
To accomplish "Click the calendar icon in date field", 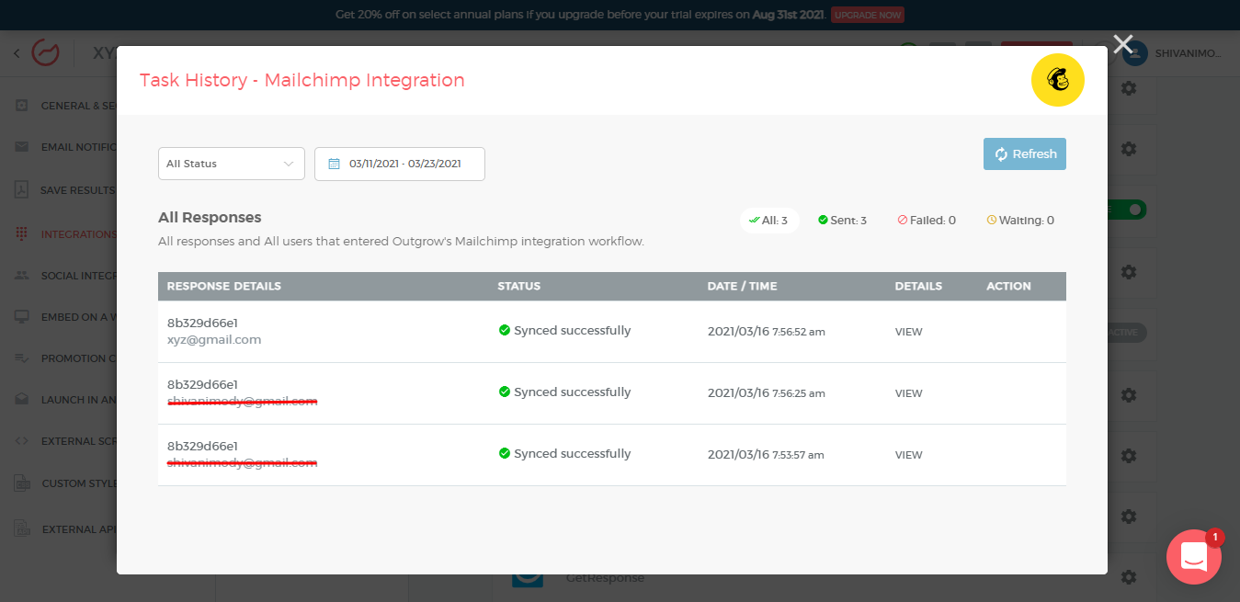I will 335,164.
